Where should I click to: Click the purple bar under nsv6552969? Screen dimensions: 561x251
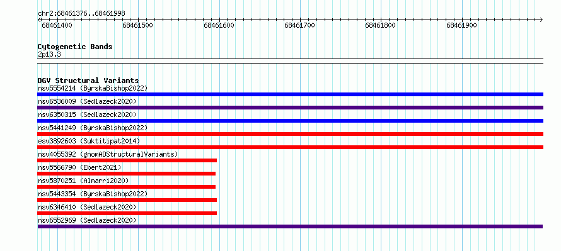click(290, 226)
